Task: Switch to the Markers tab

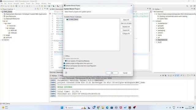Action: (54, 76)
